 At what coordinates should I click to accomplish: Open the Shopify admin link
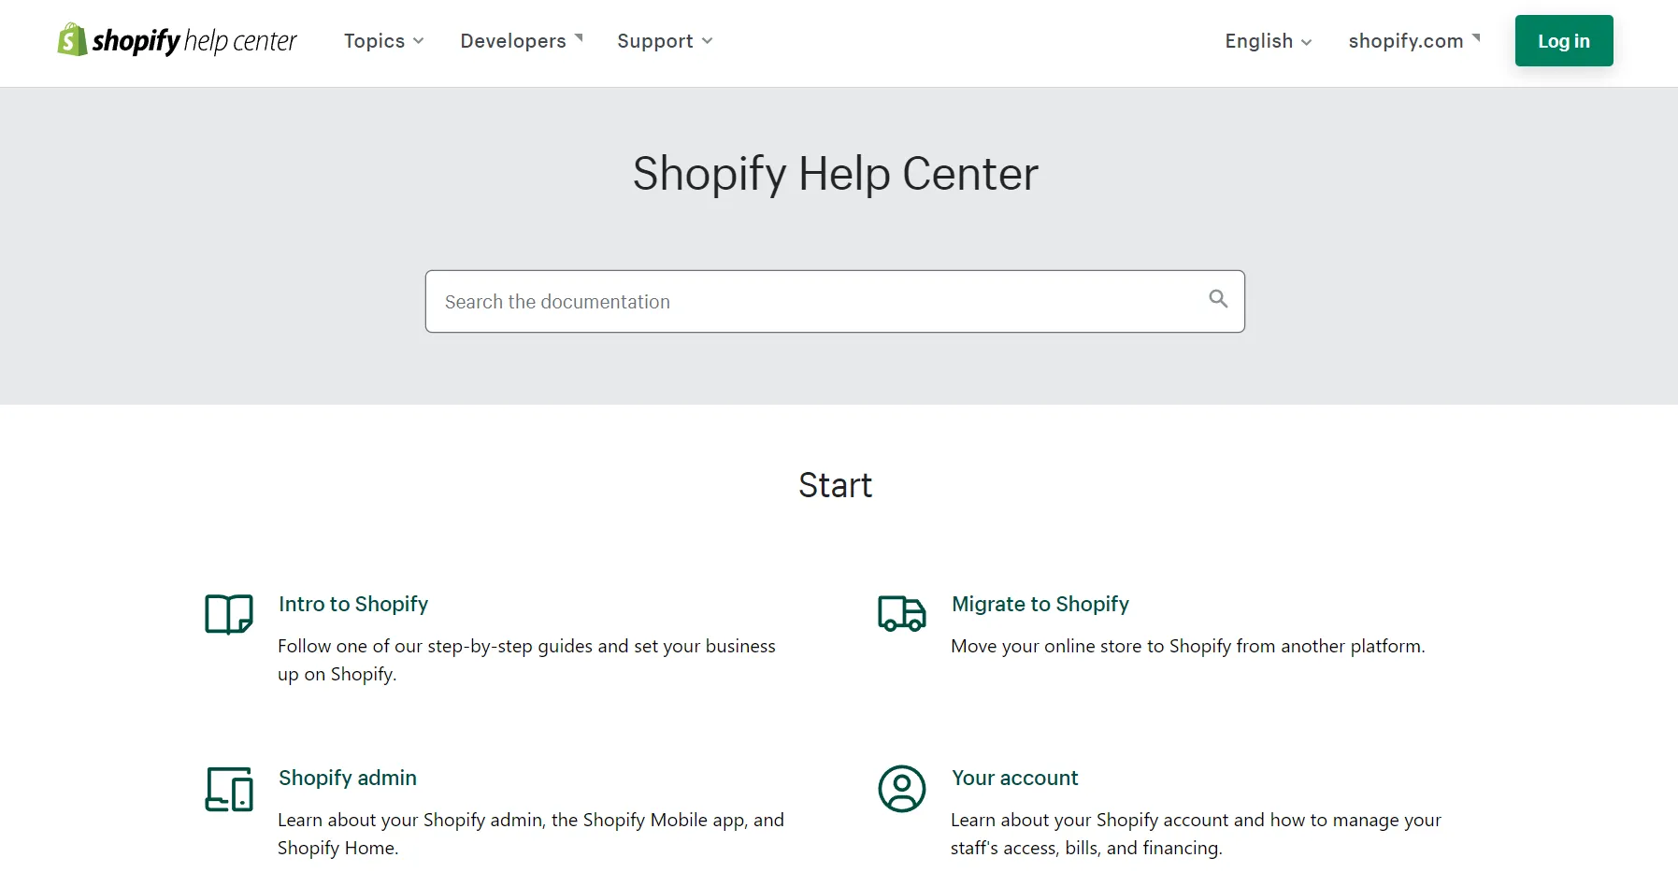point(348,778)
